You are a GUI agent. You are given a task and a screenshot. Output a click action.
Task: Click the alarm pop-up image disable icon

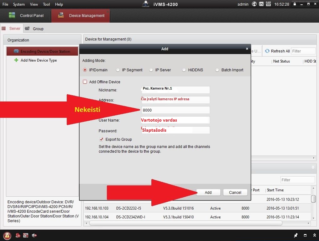(x=26, y=235)
